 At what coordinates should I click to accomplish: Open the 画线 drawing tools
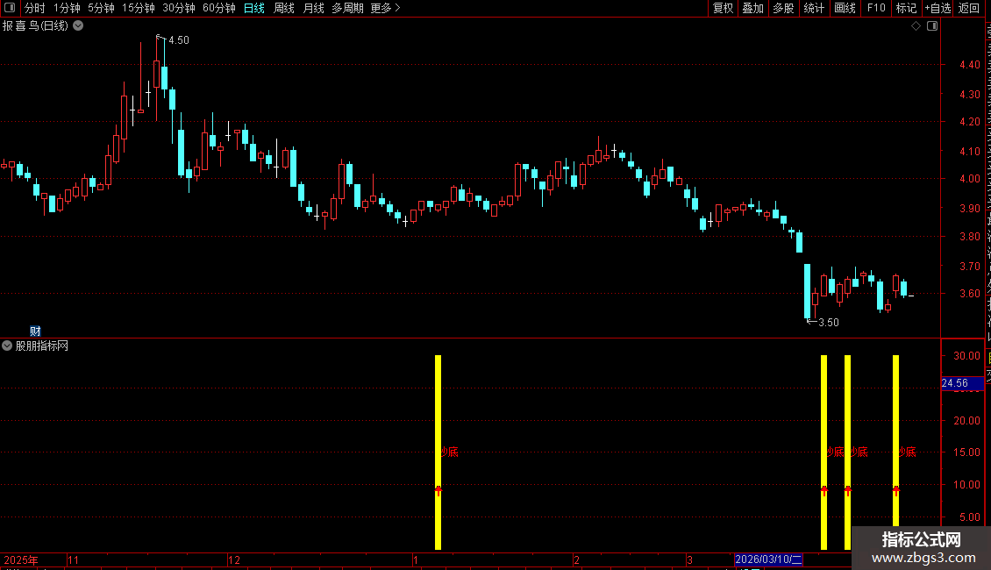845,8
